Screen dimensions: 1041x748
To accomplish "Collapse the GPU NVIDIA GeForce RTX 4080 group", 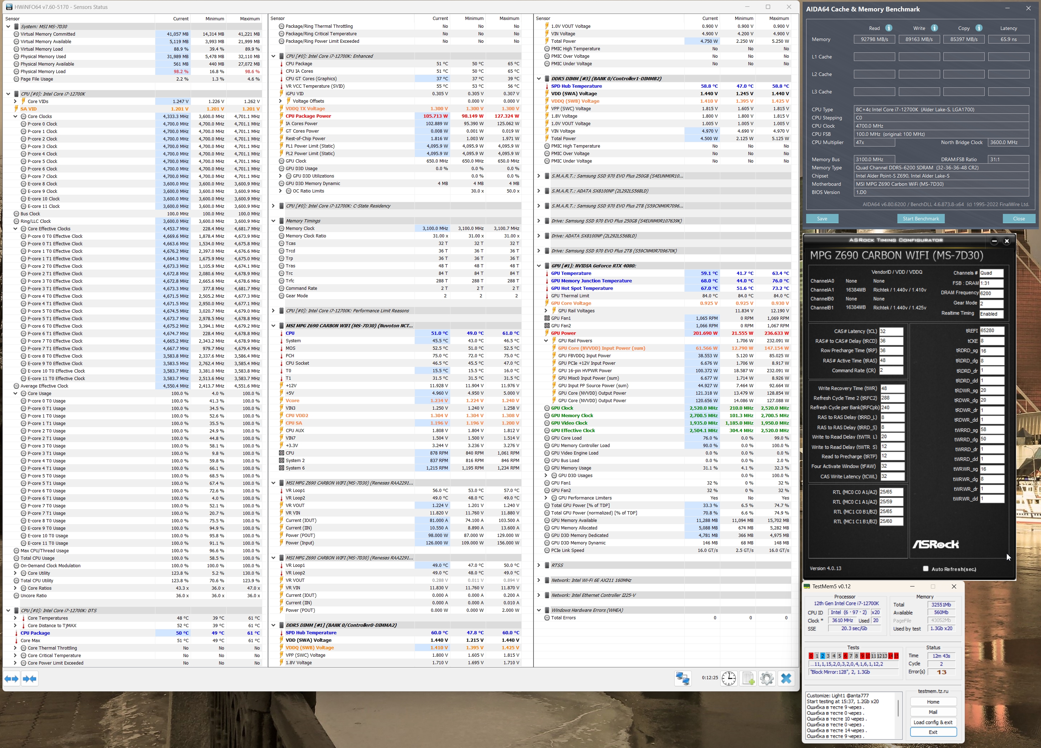I will (539, 266).
